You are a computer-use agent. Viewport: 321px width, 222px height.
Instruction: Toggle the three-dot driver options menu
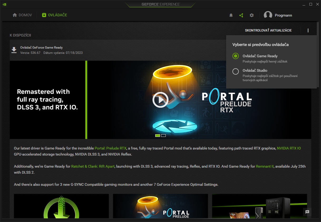tap(308, 30)
